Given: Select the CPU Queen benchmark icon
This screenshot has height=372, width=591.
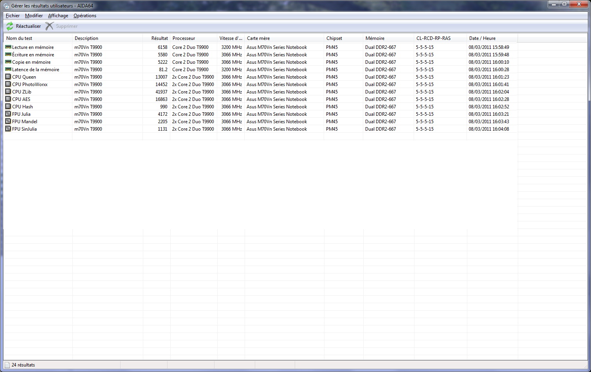Looking at the screenshot, I should (8, 77).
